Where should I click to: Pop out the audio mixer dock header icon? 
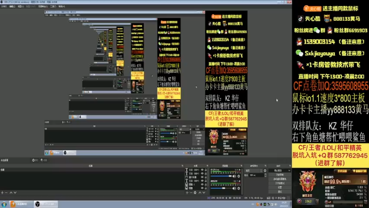(241, 166)
